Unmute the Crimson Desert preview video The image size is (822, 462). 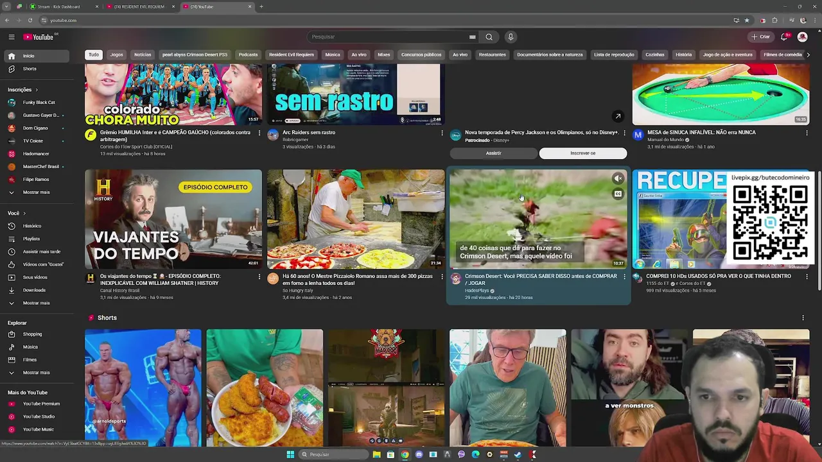click(618, 179)
